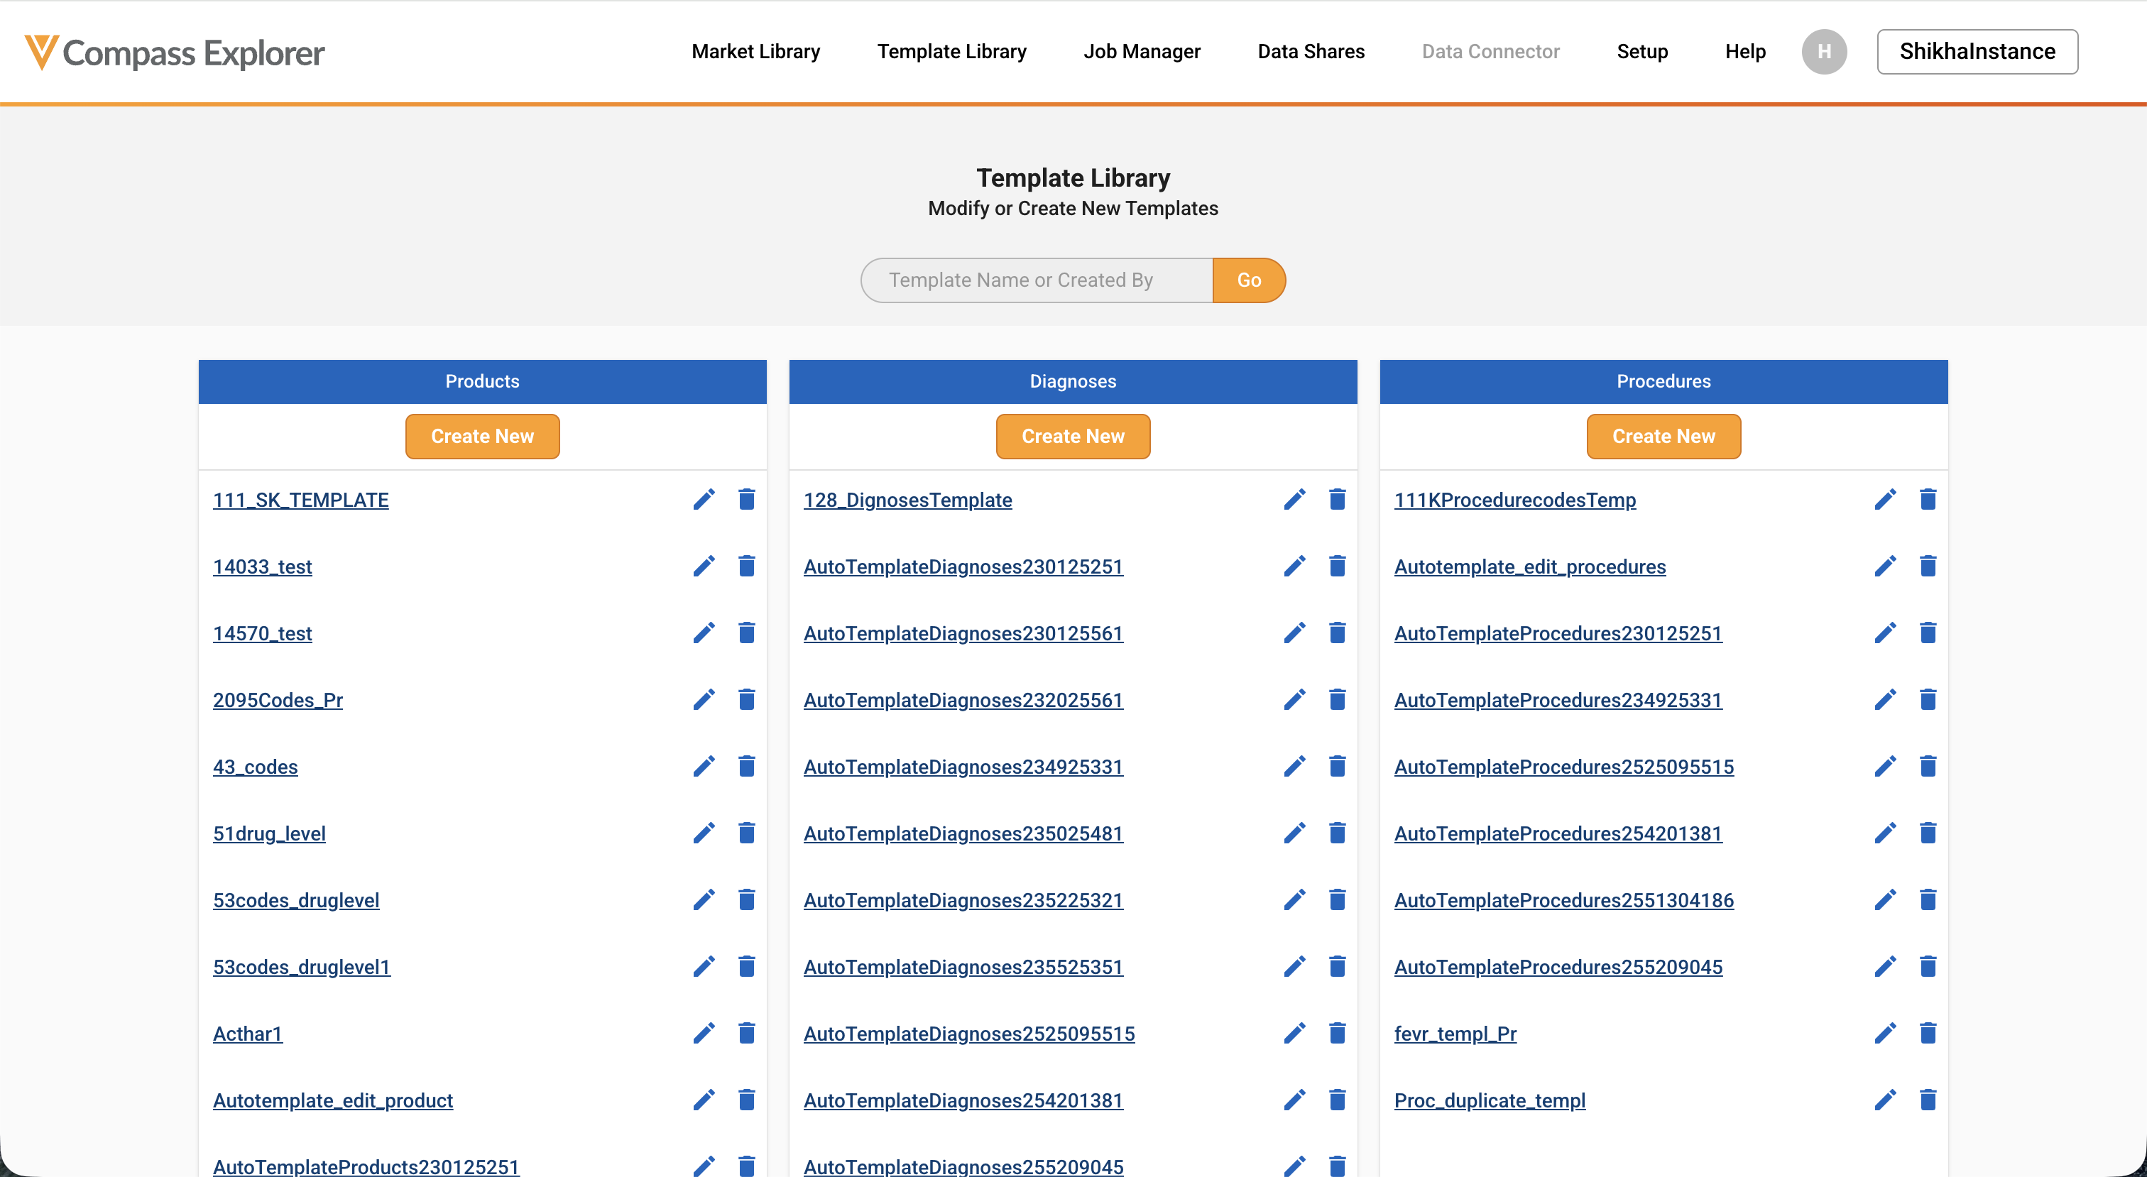
Task: Go to Template Library in navigation
Action: (x=952, y=52)
